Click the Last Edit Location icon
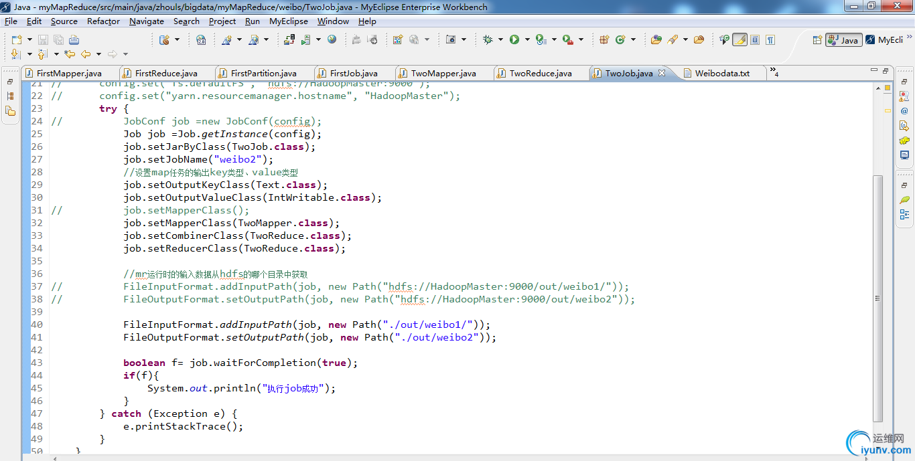Screen dimensions: 915x461 coord(70,54)
